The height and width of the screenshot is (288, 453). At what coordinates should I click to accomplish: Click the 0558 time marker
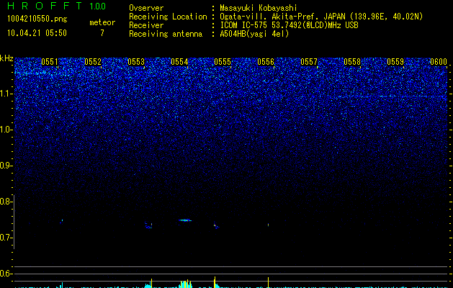click(x=352, y=62)
